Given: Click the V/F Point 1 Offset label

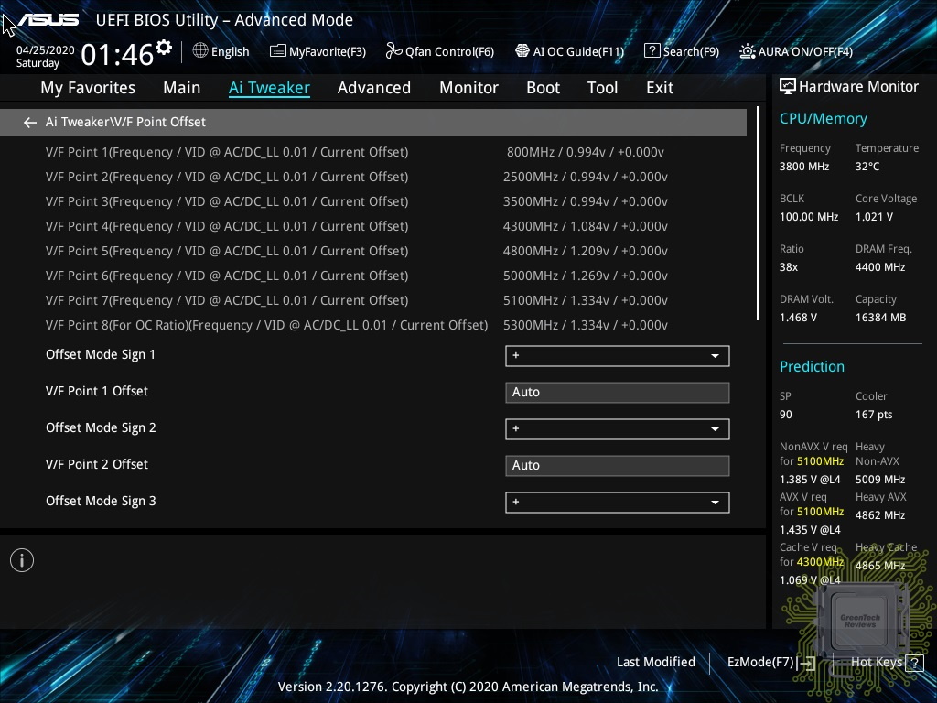Looking at the screenshot, I should (97, 391).
